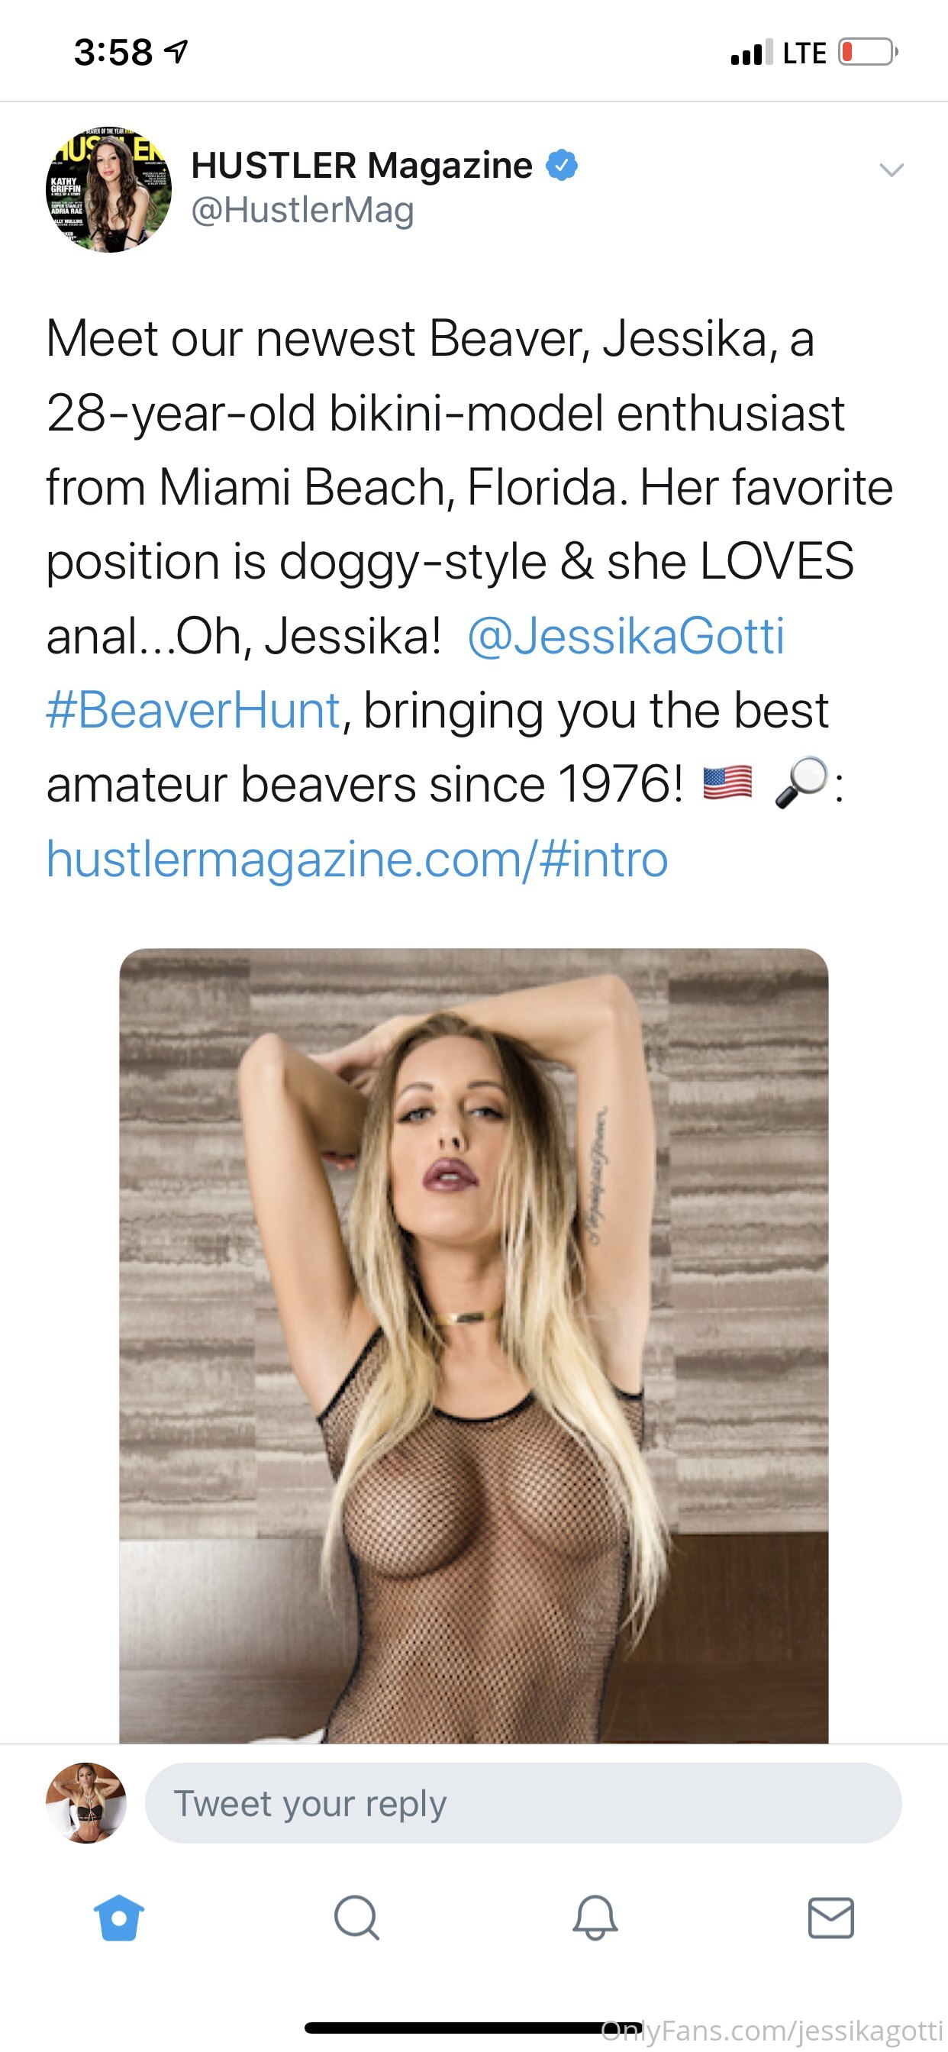Open the Search magnifier tab
Screen dimensions: 948x2052
356,1918
